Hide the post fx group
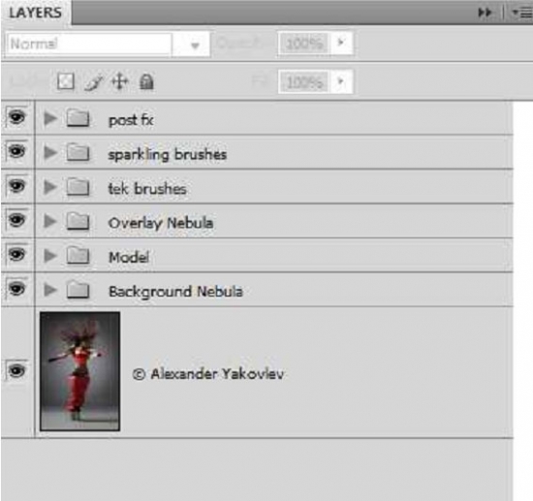533x501 pixels. click(16, 117)
